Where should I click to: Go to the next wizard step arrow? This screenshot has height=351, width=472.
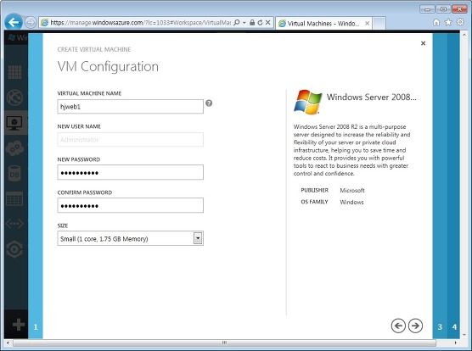[415, 326]
